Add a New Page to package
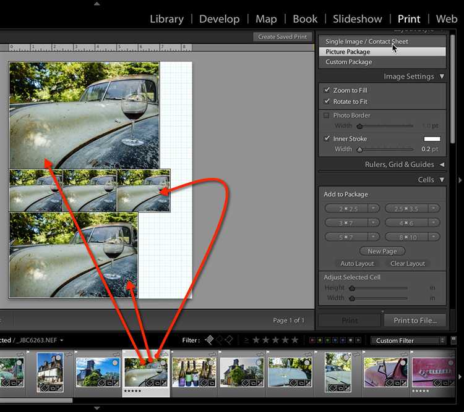 pos(382,251)
